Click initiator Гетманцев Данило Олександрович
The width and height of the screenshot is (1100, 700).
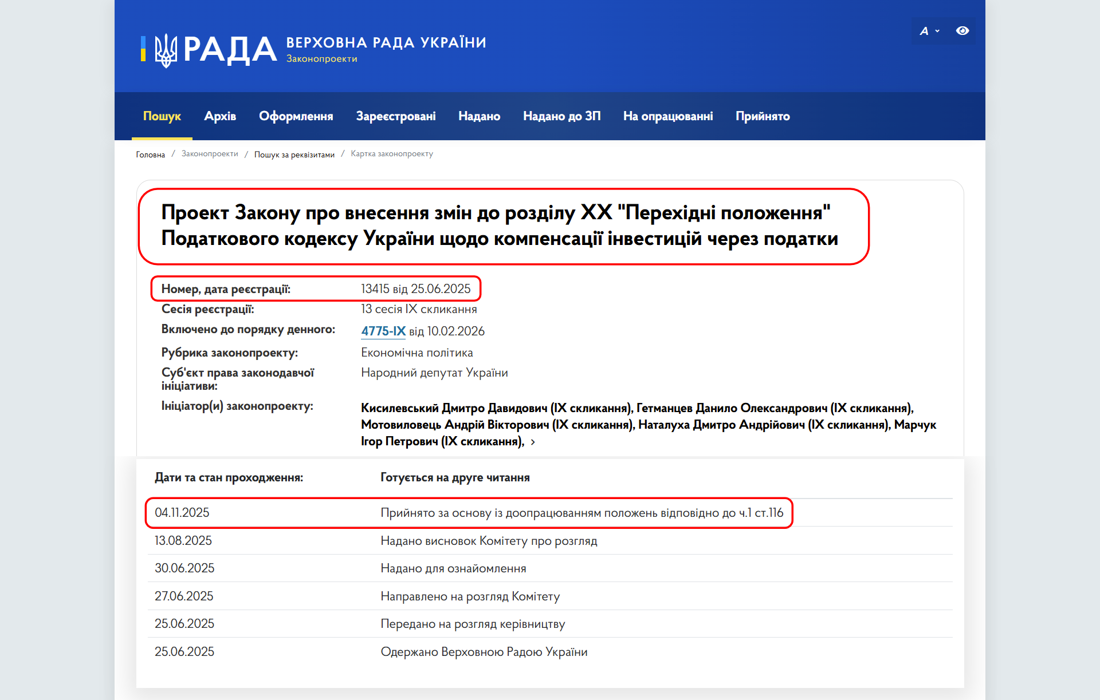732,408
